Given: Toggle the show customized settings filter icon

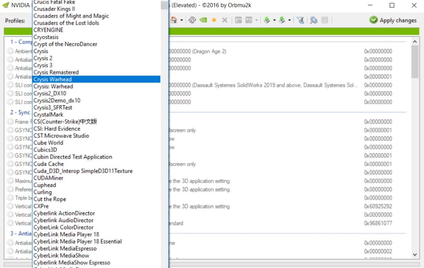Looking at the screenshot, I should 300,20.
